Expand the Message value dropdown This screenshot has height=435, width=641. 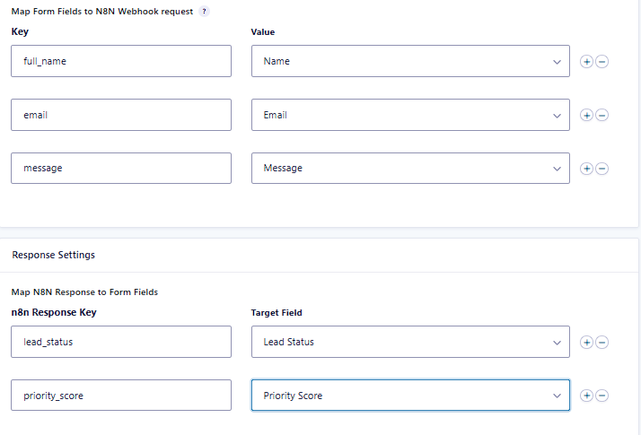(x=410, y=168)
